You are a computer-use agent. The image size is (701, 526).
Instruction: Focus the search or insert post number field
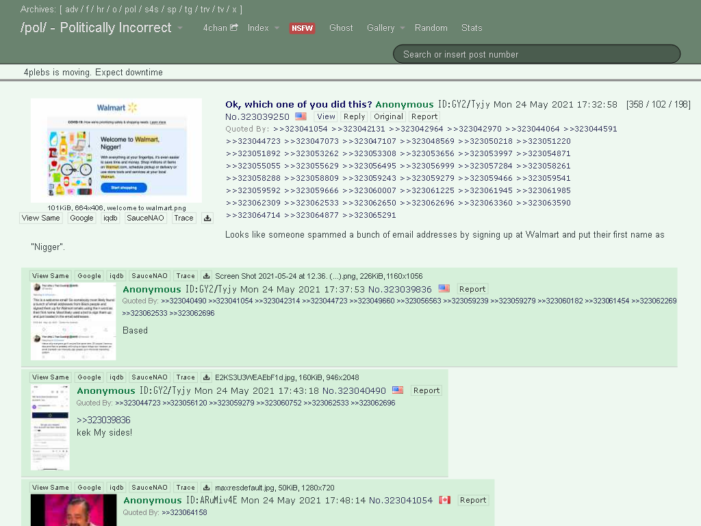[x=537, y=54]
